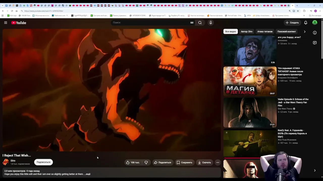Select the Автор: Diro filter chip
323x181 pixels.
click(247, 32)
